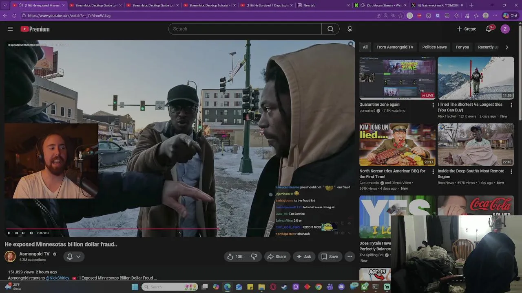Viewport: 522px width, 293px height.
Task: Select the All filter chip
Action: click(x=365, y=47)
